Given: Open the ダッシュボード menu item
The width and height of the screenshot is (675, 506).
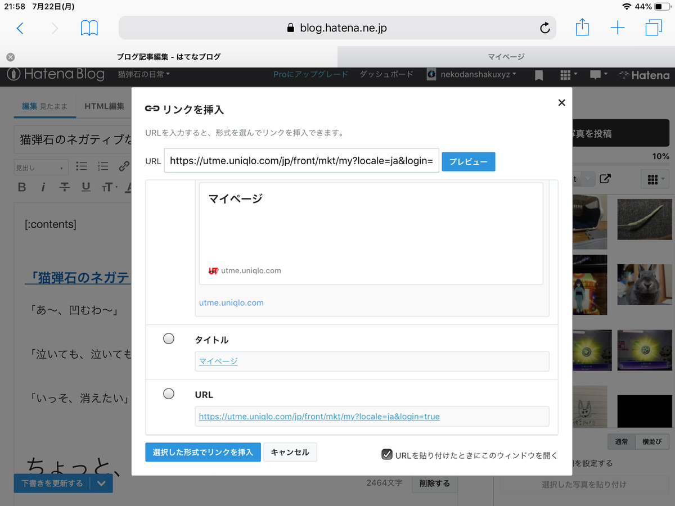Looking at the screenshot, I should (x=386, y=74).
